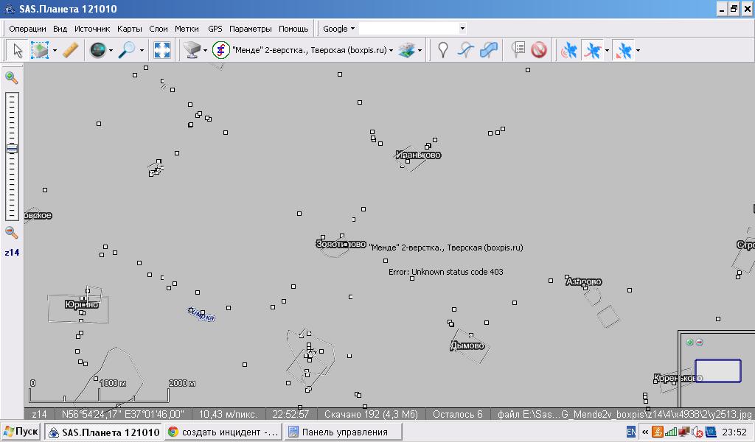Click the zoom level slider handle

point(12,149)
